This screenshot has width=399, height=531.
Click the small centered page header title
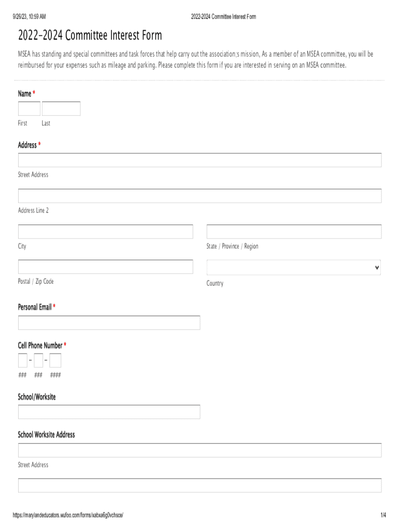pyautogui.click(x=223, y=17)
